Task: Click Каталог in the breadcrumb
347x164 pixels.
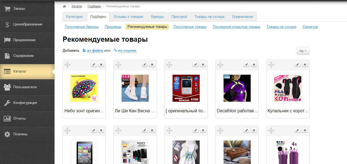Action: tap(77, 6)
